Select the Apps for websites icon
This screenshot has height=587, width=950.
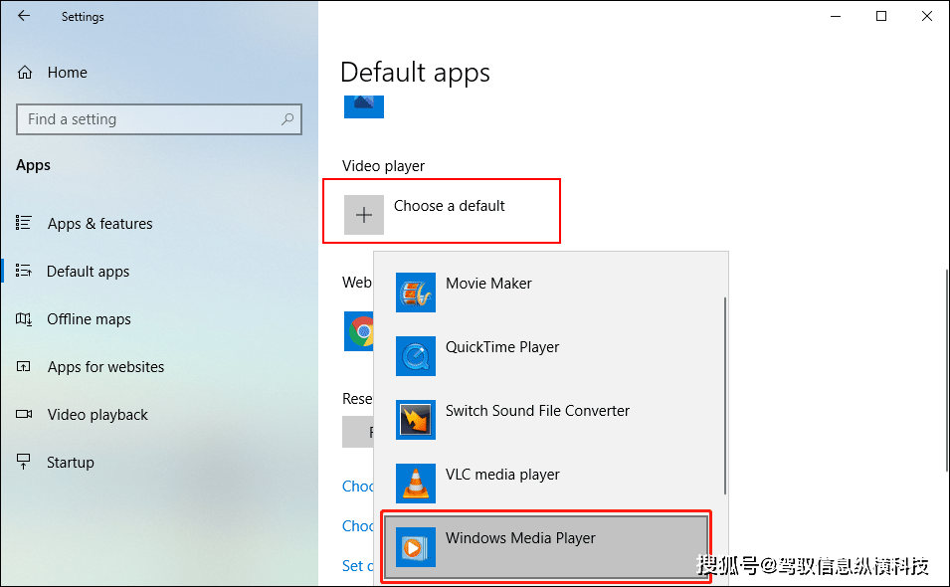[24, 366]
